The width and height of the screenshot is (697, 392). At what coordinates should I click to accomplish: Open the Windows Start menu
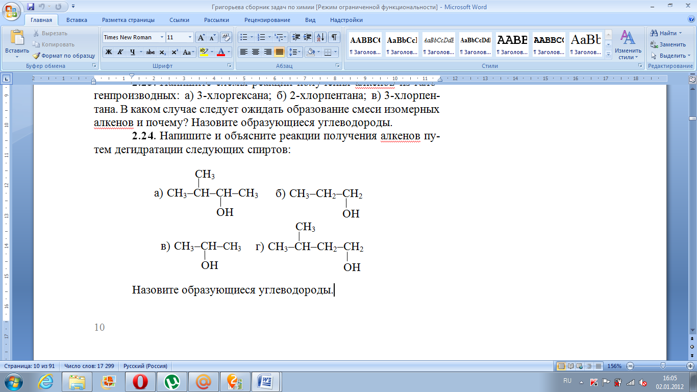(x=14, y=381)
